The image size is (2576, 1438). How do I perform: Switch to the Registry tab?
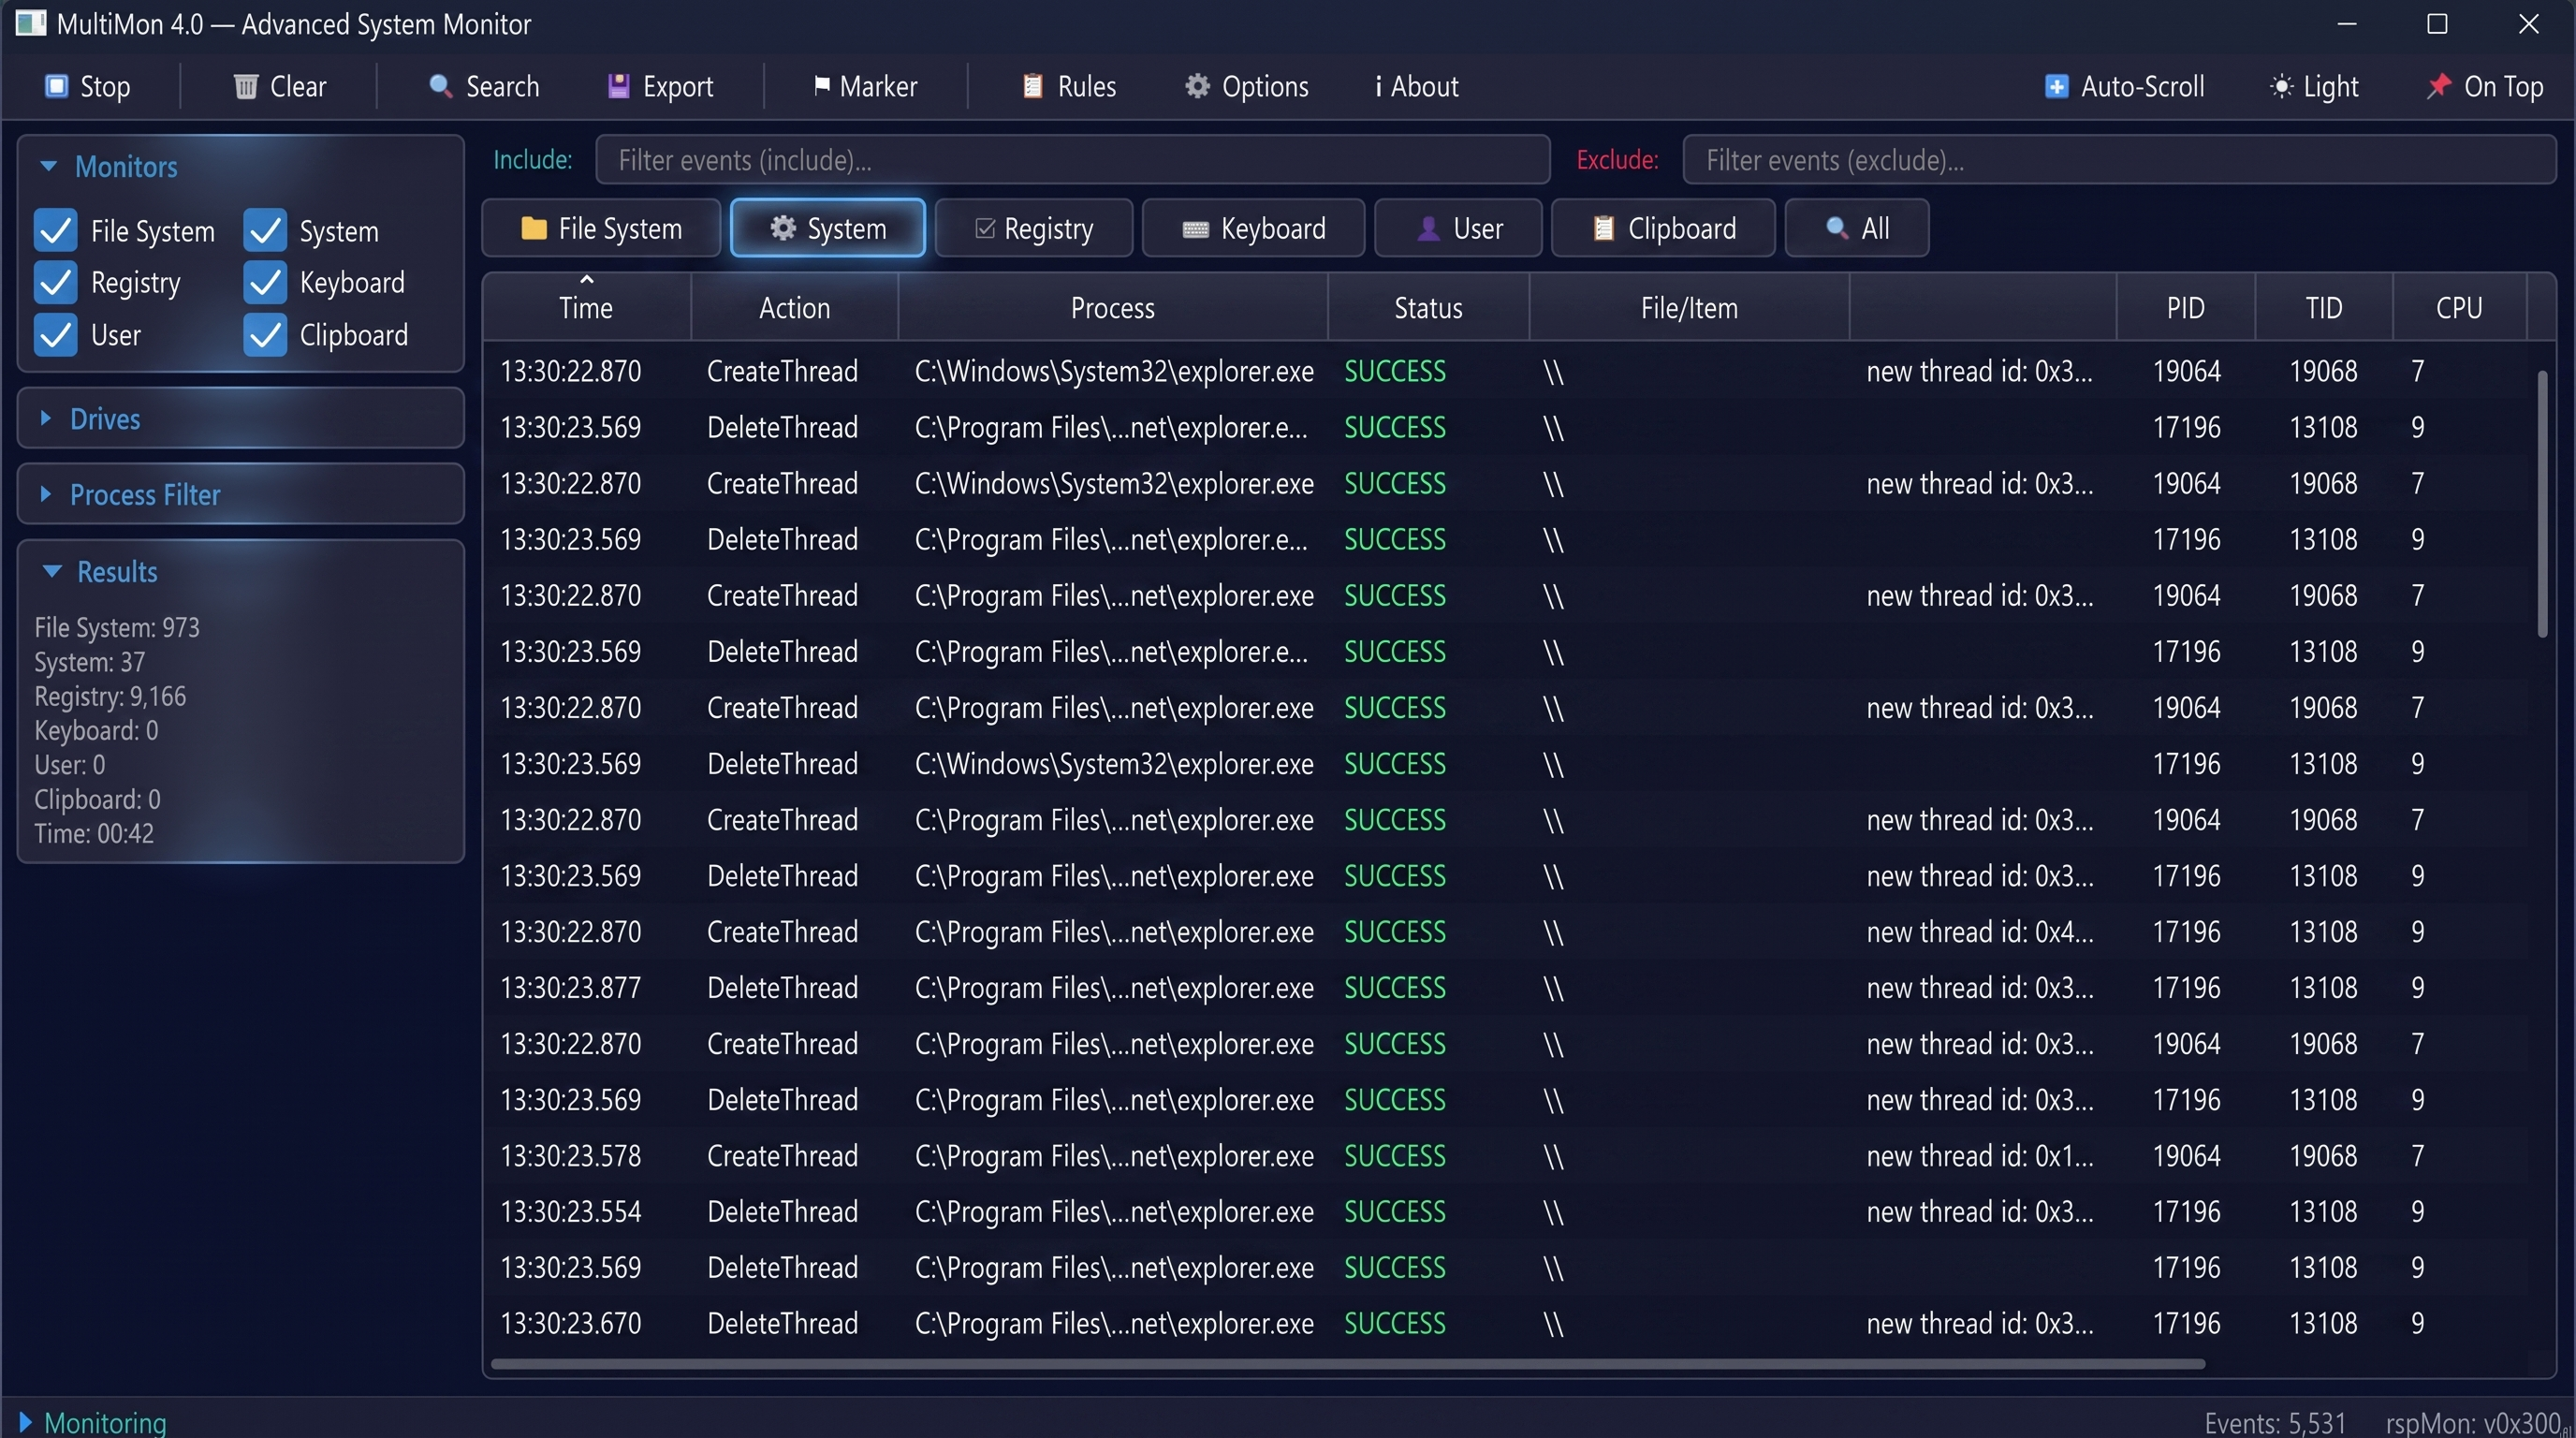coord(1034,229)
